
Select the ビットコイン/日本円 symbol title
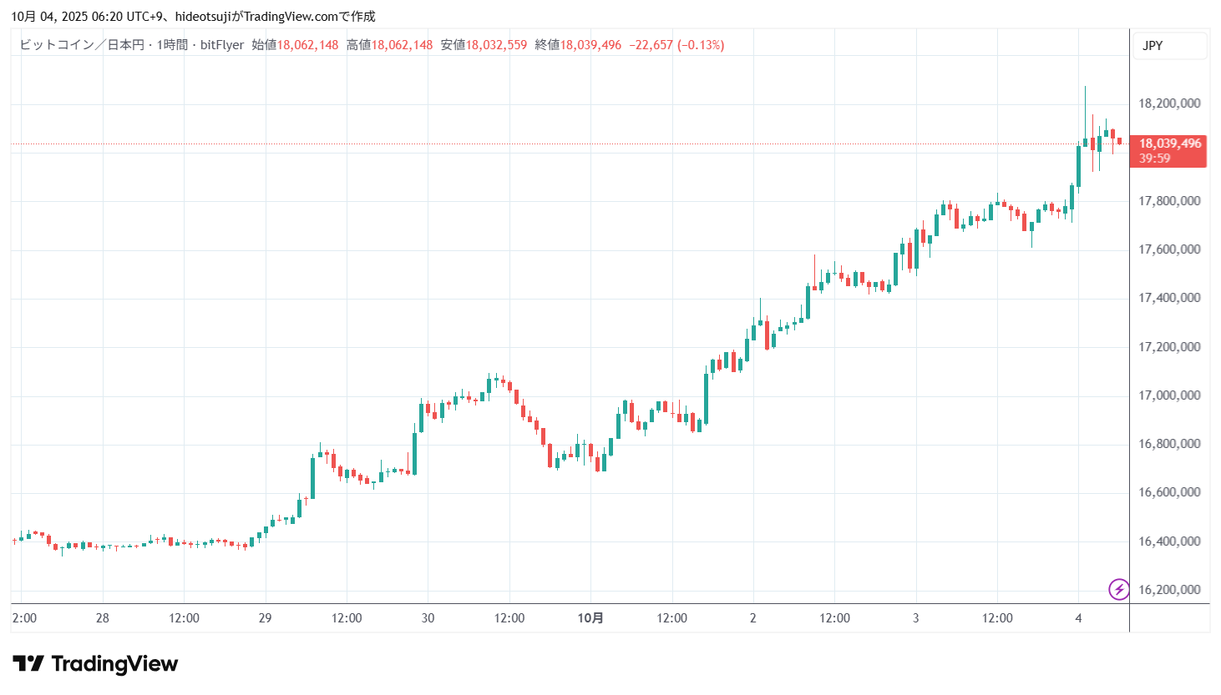coord(81,45)
